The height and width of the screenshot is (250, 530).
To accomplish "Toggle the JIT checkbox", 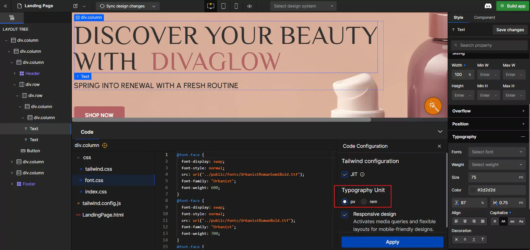I will 345,174.
